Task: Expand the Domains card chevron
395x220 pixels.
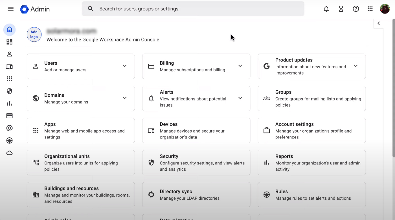Action: coord(125,98)
